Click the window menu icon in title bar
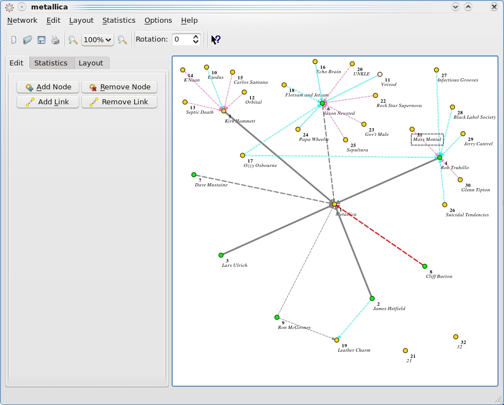 point(9,7)
